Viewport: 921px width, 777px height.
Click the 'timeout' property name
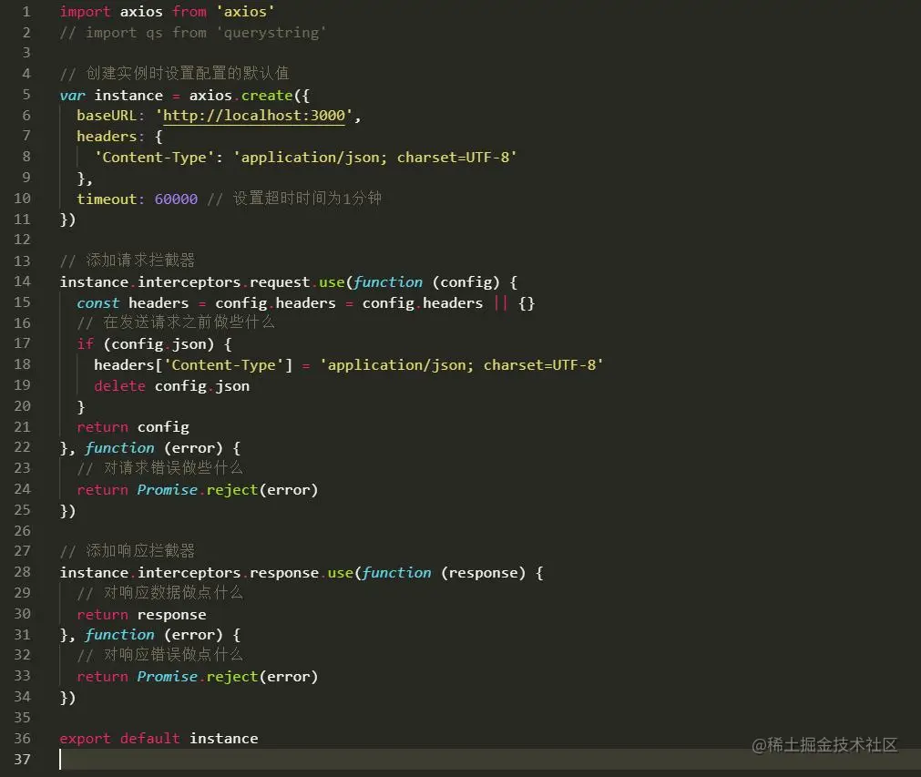click(x=107, y=199)
